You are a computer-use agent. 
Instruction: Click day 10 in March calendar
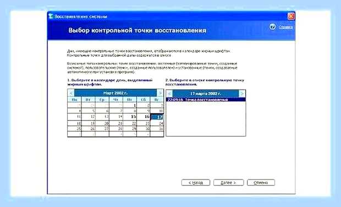(157, 111)
